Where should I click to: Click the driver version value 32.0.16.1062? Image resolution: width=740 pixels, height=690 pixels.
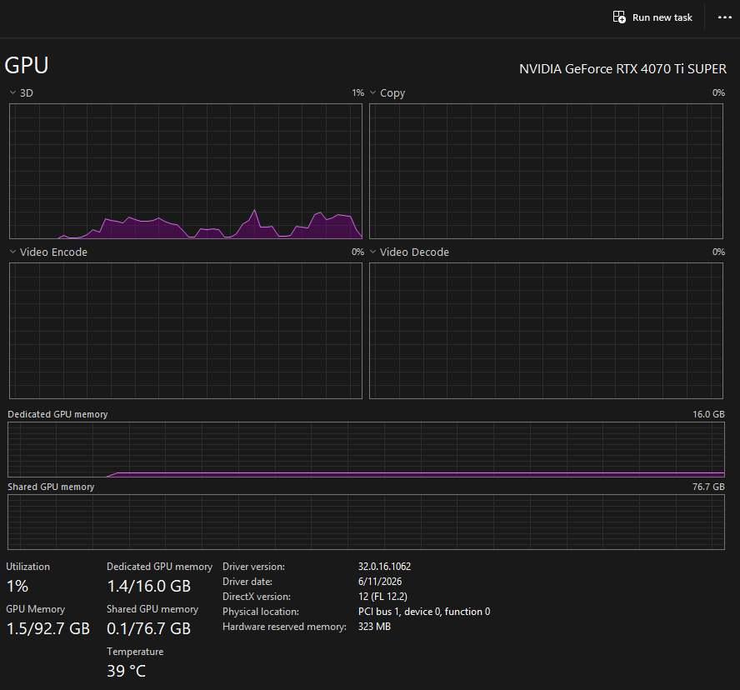385,567
